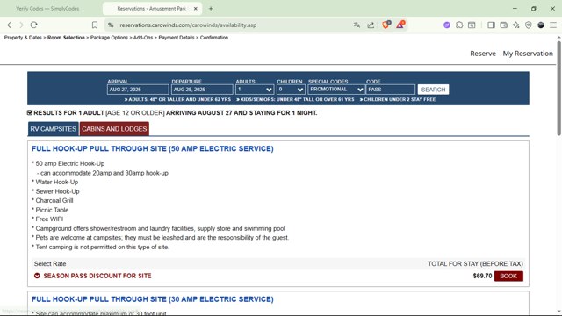Image resolution: width=562 pixels, height=316 pixels.
Task: Click the Charcoal Grill list item
Action: (x=53, y=201)
